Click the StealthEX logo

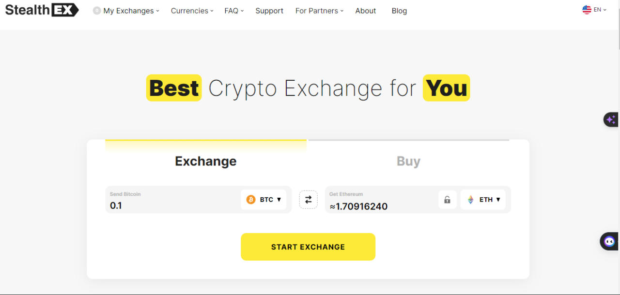click(x=41, y=10)
